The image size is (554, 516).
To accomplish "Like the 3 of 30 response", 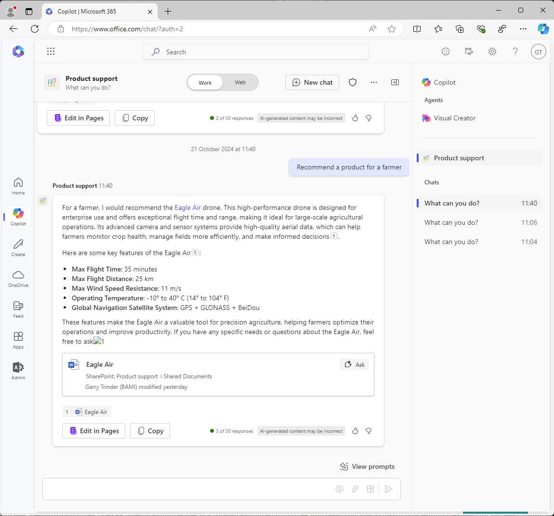I will click(355, 431).
